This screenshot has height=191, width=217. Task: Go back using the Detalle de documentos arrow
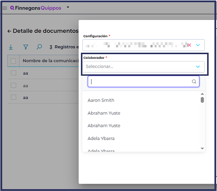(9, 31)
